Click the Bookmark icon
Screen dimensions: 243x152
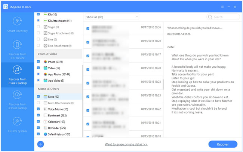45,115
